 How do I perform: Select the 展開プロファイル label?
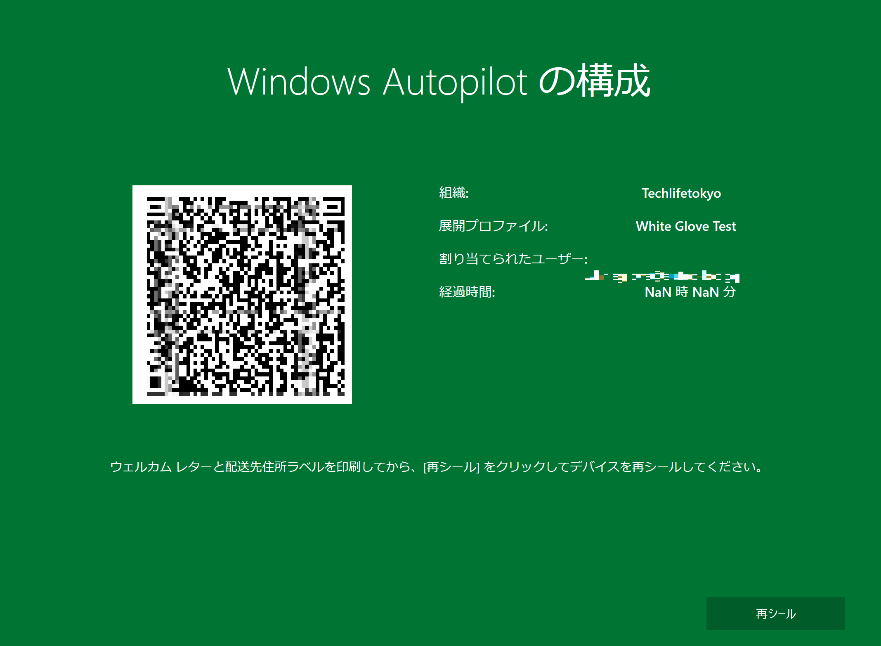pos(493,226)
